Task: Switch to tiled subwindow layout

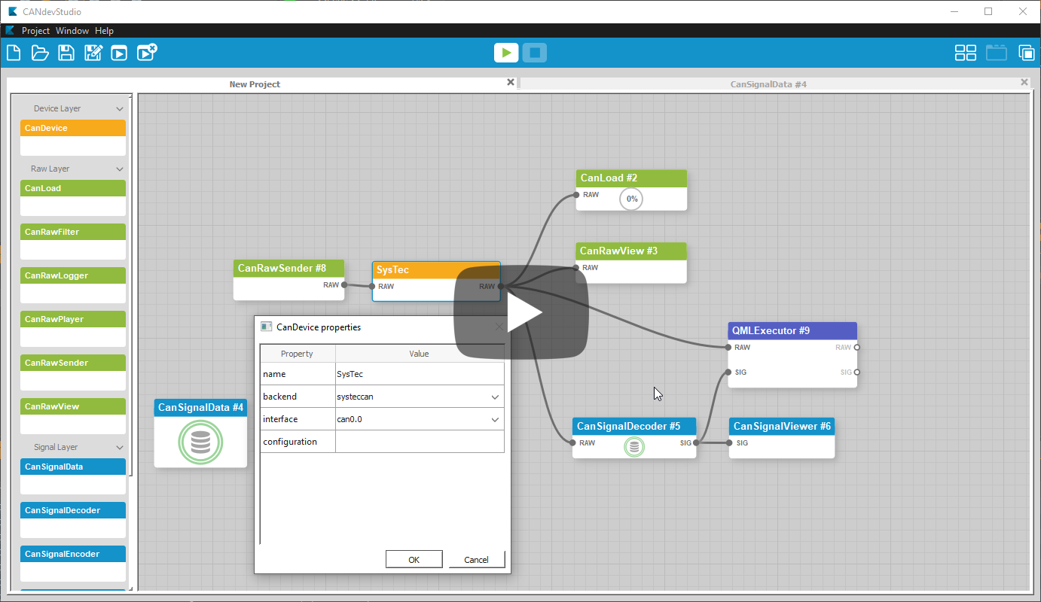Action: [x=966, y=53]
